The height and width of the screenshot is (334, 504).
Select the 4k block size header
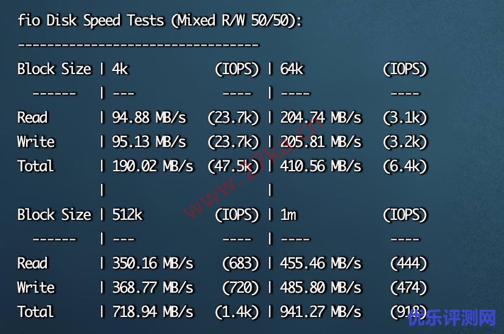(x=120, y=69)
